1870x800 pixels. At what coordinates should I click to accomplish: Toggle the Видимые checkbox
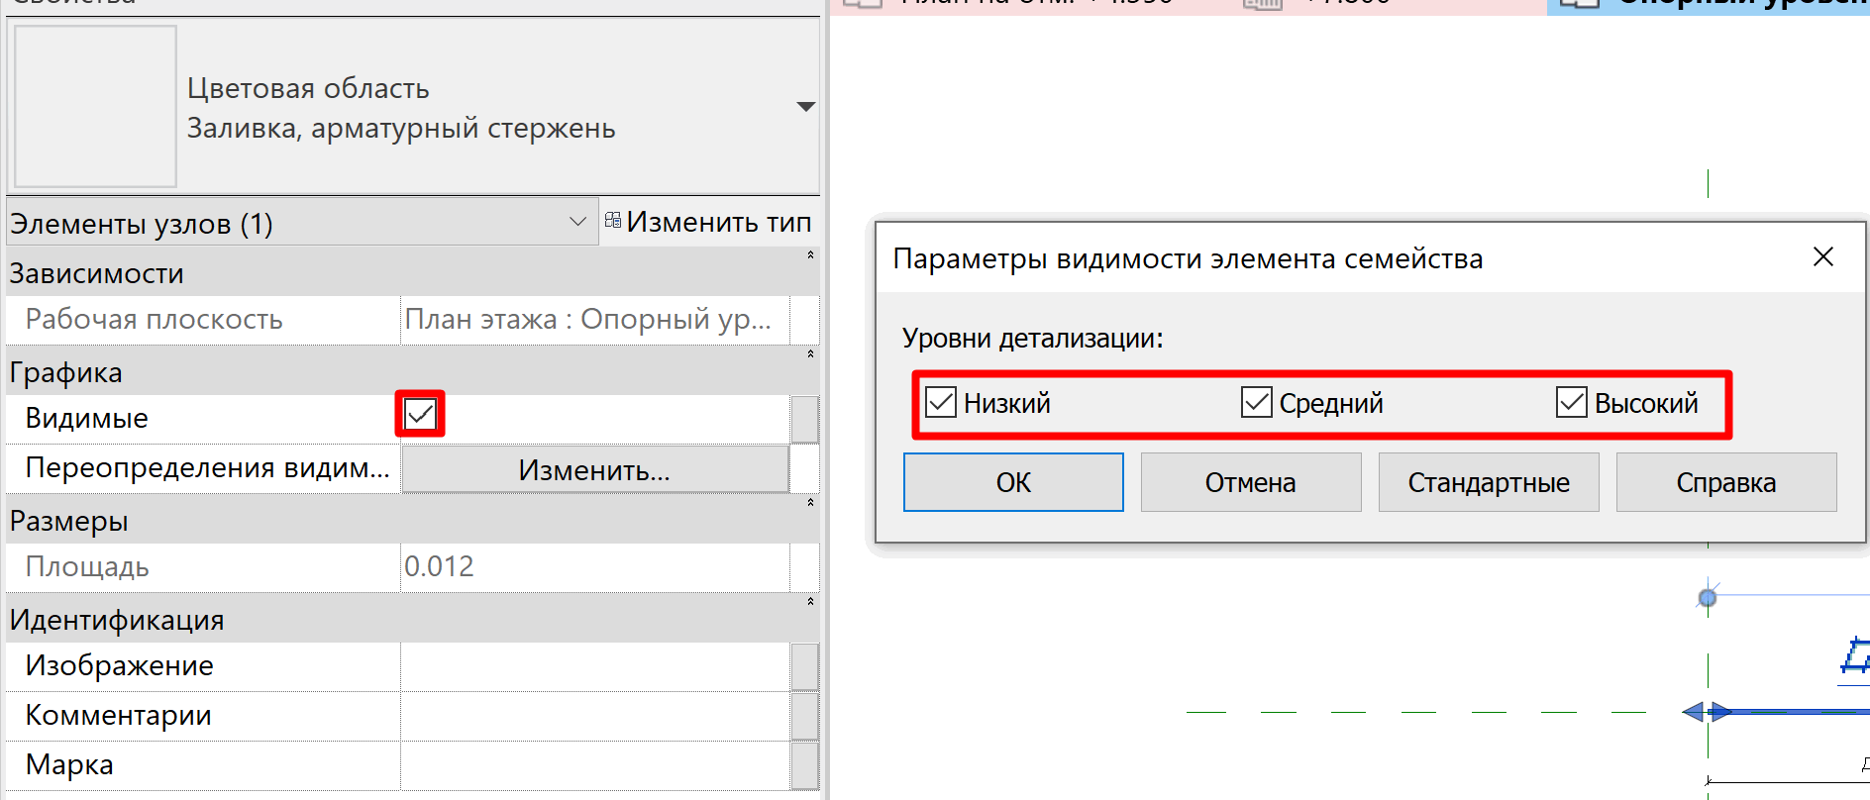click(420, 414)
